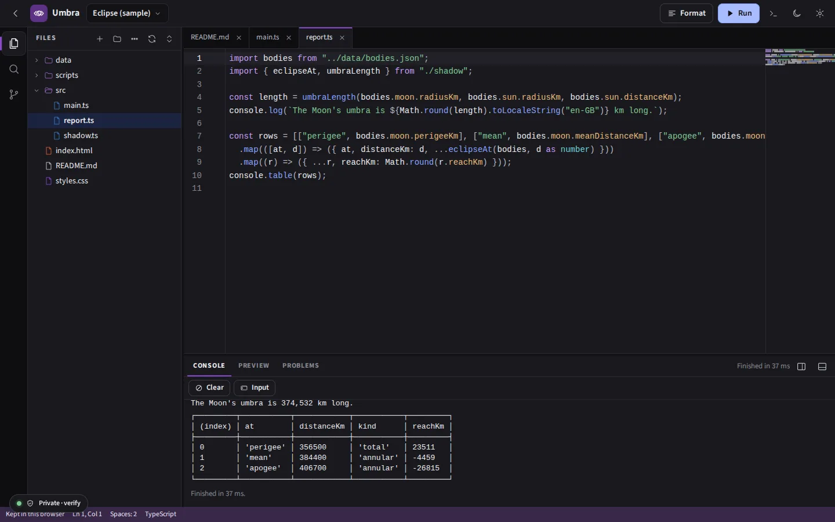Click the Umbra eye logo
835x522 pixels.
[39, 13]
